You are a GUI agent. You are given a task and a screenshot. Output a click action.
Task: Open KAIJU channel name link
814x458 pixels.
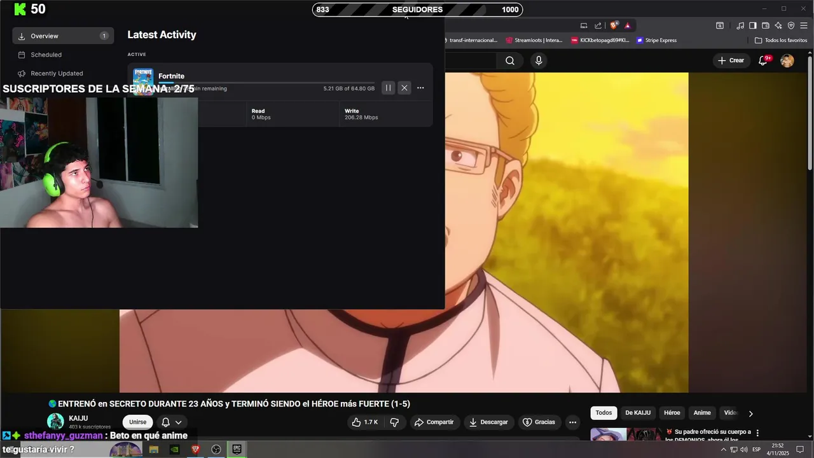click(x=78, y=418)
